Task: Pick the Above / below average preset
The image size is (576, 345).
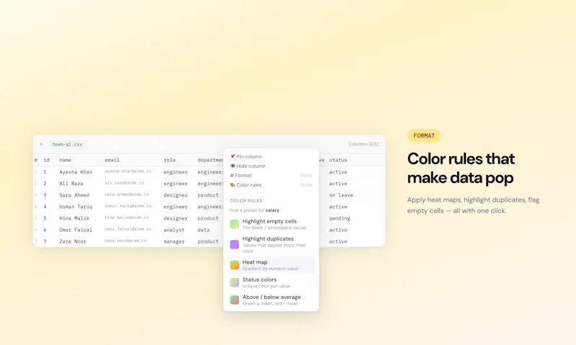Action: tap(271, 300)
